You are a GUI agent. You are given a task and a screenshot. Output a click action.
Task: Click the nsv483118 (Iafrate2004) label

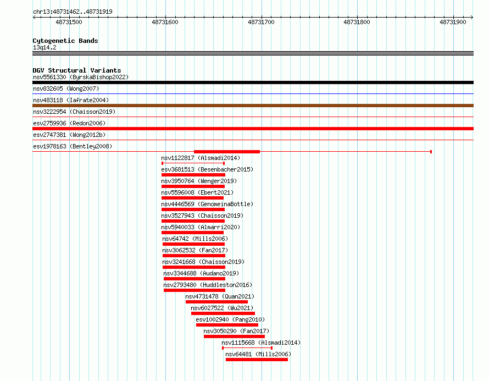pos(71,100)
